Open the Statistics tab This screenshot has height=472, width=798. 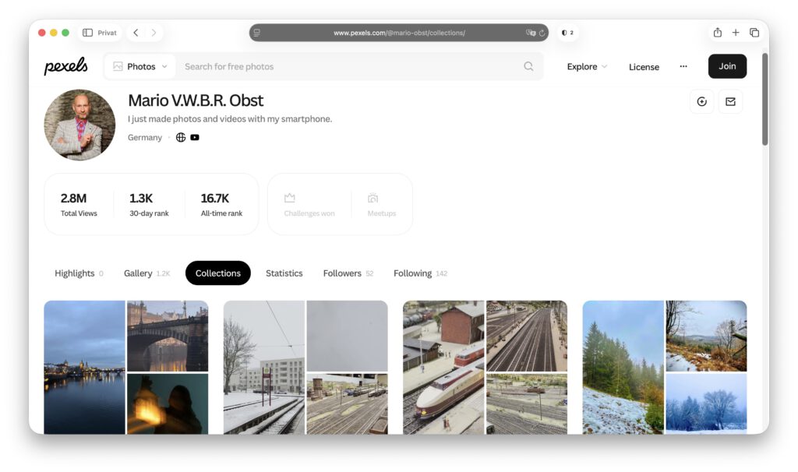284,273
